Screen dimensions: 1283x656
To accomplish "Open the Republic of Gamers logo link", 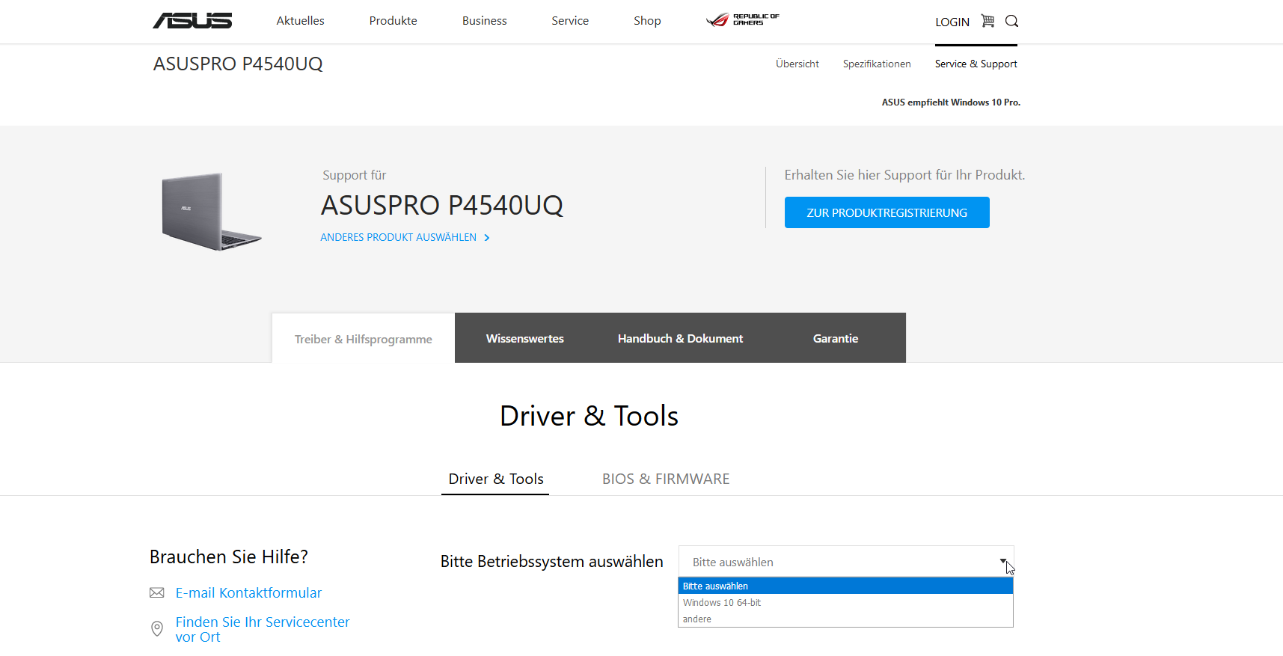I will [x=743, y=20].
